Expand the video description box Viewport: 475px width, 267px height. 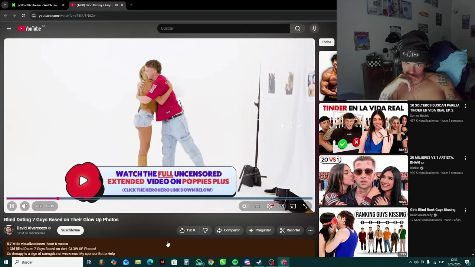click(x=159, y=248)
